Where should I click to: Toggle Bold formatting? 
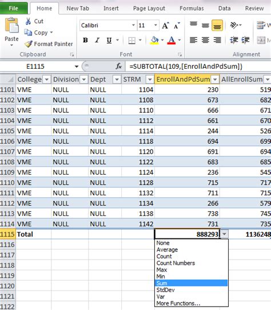[85, 40]
